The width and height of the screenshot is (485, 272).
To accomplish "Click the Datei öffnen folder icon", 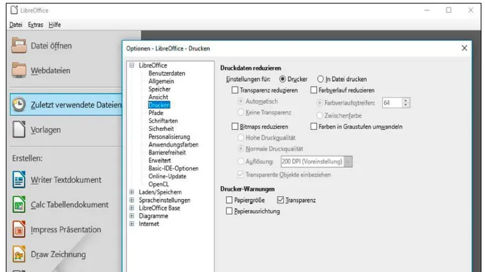I will click(x=19, y=45).
